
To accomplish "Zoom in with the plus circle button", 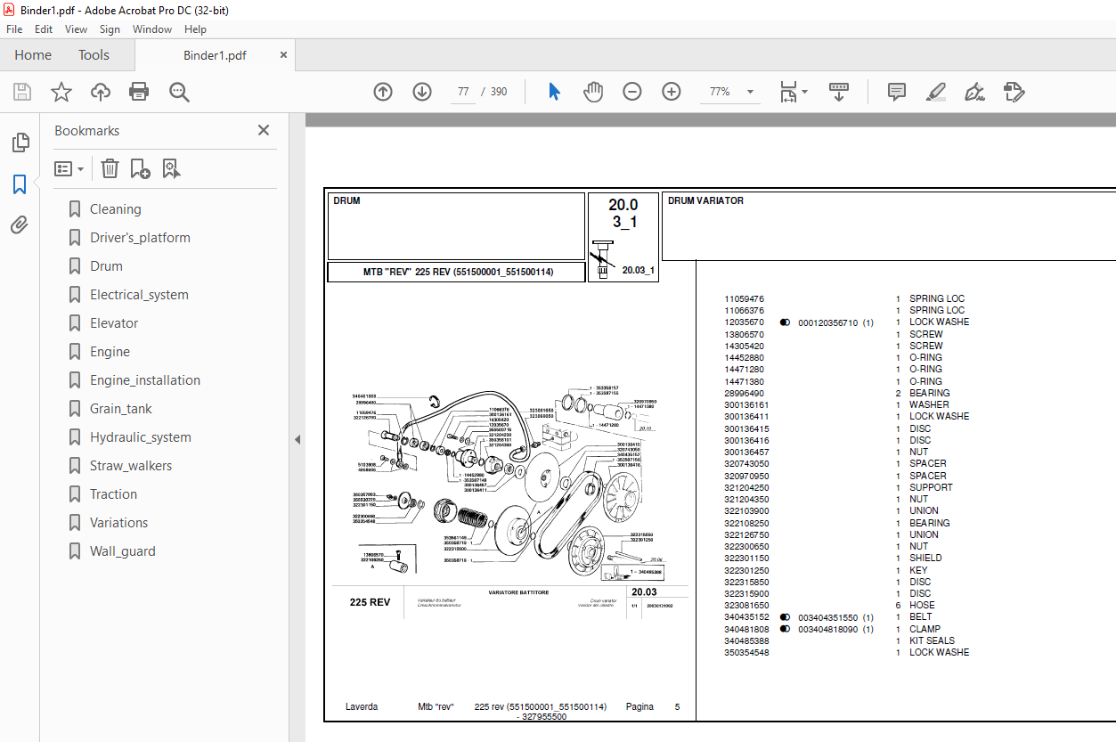I will [672, 92].
